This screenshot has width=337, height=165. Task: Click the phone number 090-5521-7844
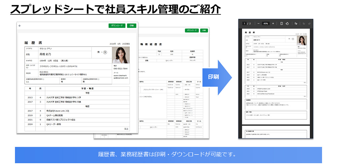(x=121, y=69)
